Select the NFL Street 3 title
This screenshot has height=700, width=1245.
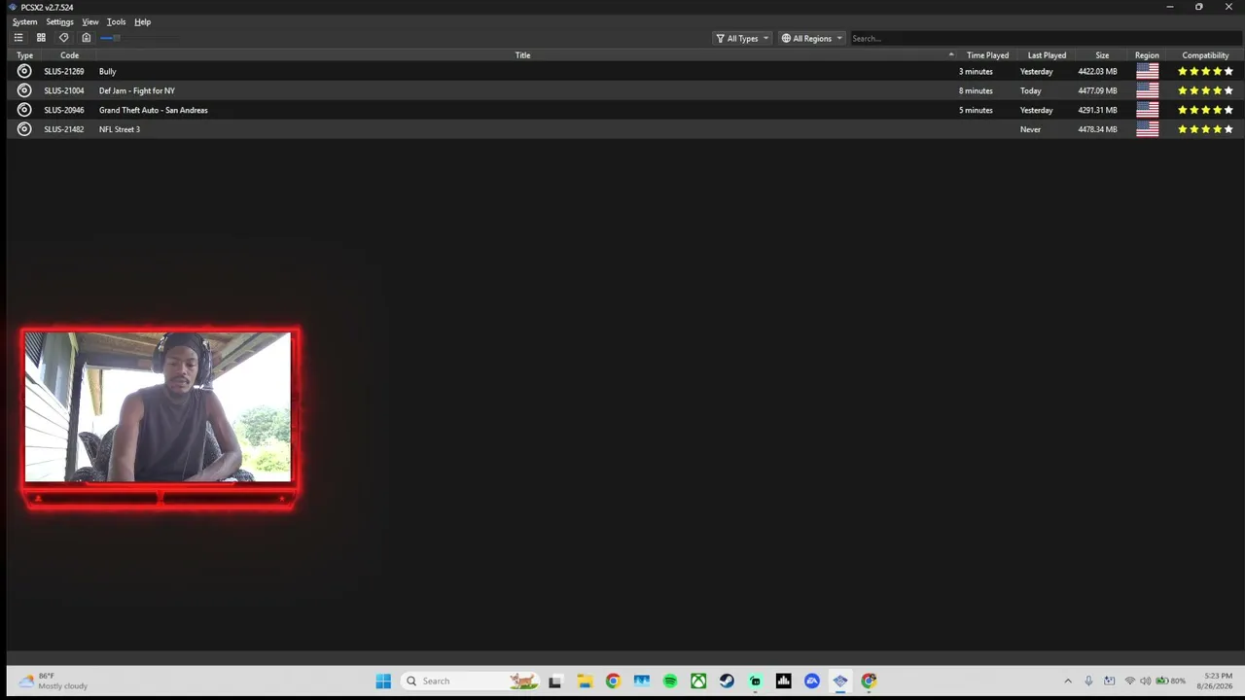point(120,129)
